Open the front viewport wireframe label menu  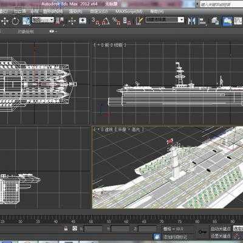point(118,45)
